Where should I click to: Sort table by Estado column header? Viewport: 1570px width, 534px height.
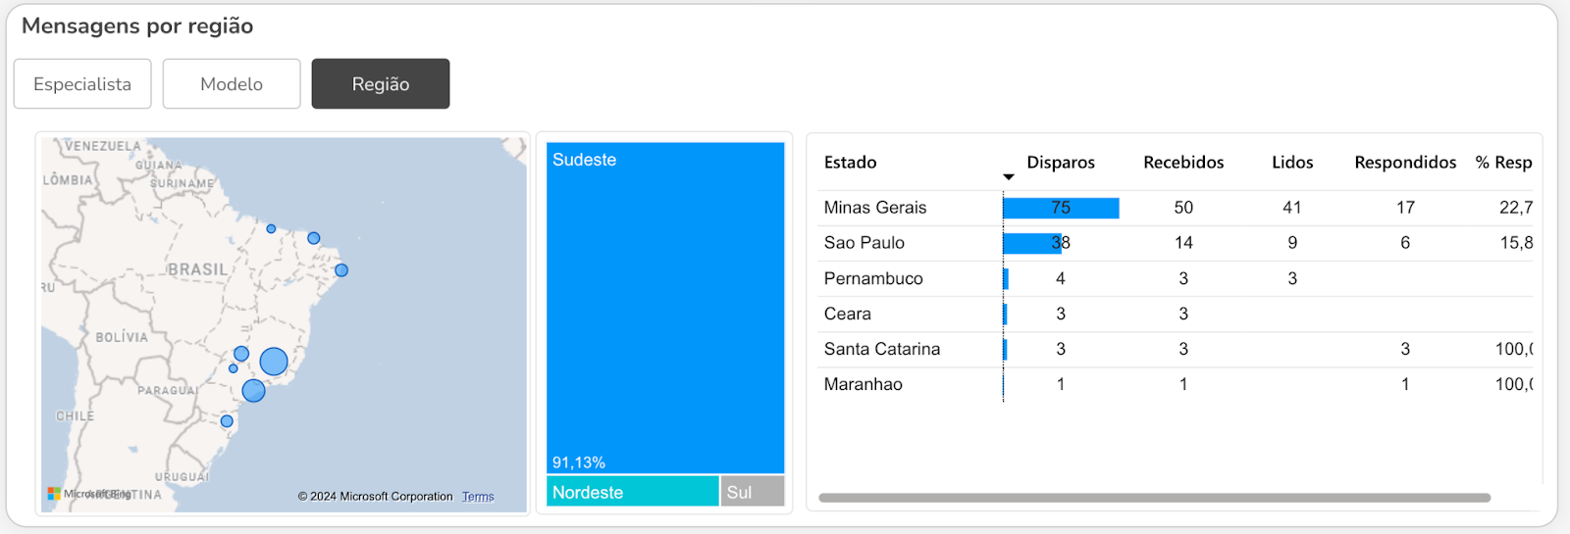pos(850,163)
